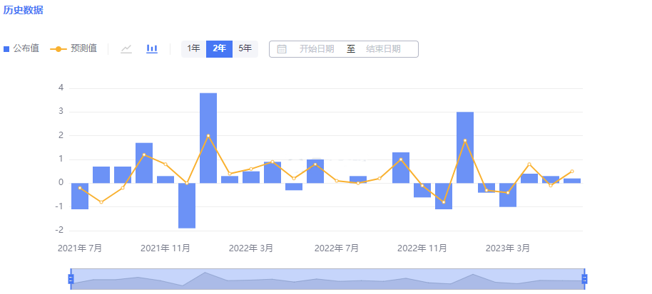Click the 历史数据 heading
This screenshot has width=652, height=294.
[x=23, y=10]
